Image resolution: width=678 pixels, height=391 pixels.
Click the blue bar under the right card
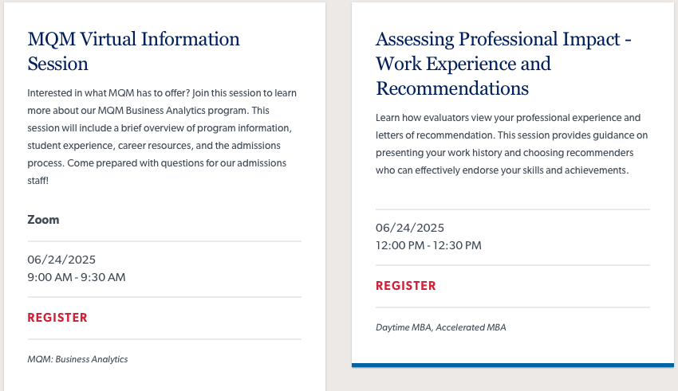(513, 365)
